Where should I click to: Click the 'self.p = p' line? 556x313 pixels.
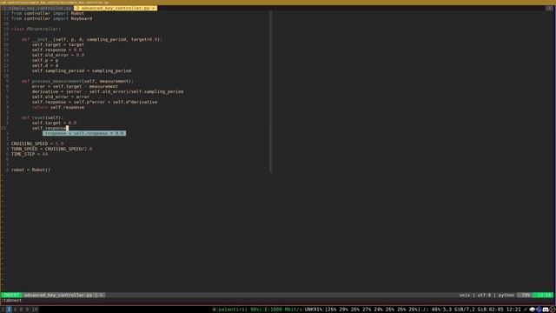pos(45,60)
